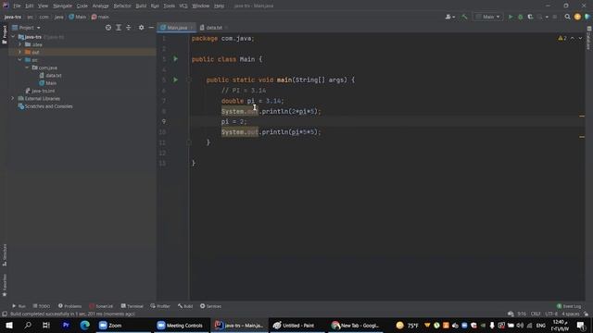Open Windows Start menu
This screenshot has height=333, width=593.
(9, 325)
